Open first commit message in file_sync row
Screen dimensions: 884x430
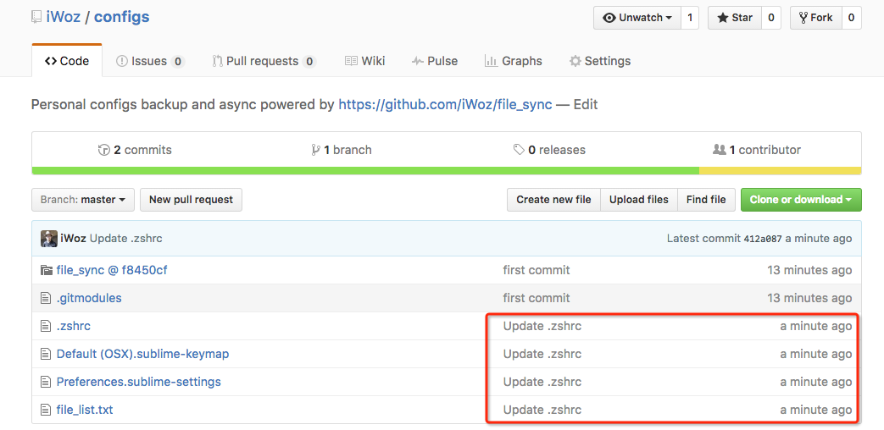(537, 270)
